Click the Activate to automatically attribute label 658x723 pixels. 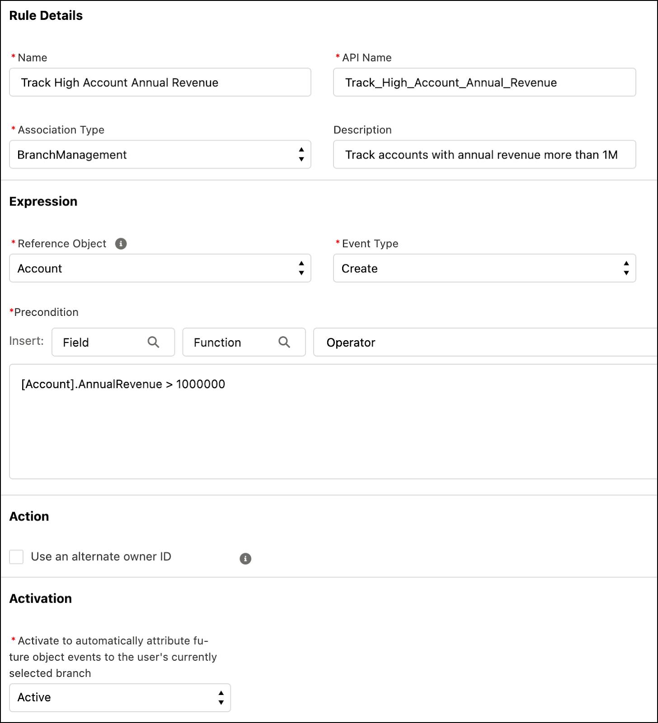(x=113, y=657)
